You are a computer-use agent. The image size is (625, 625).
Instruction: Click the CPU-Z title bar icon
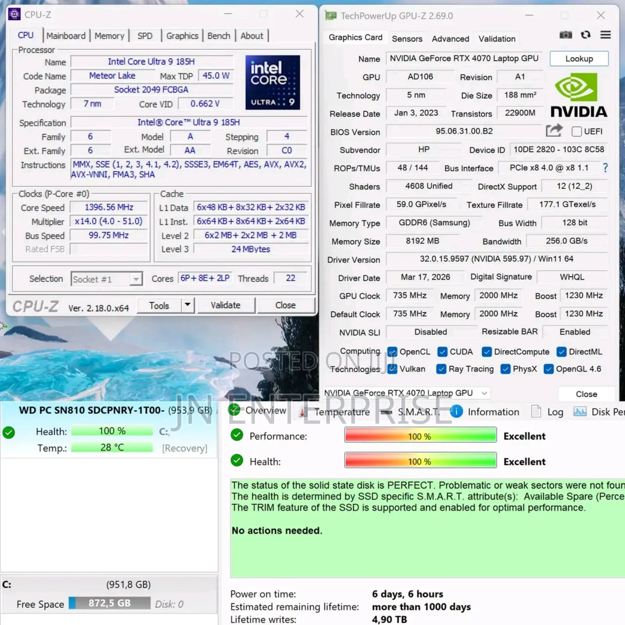14,14
